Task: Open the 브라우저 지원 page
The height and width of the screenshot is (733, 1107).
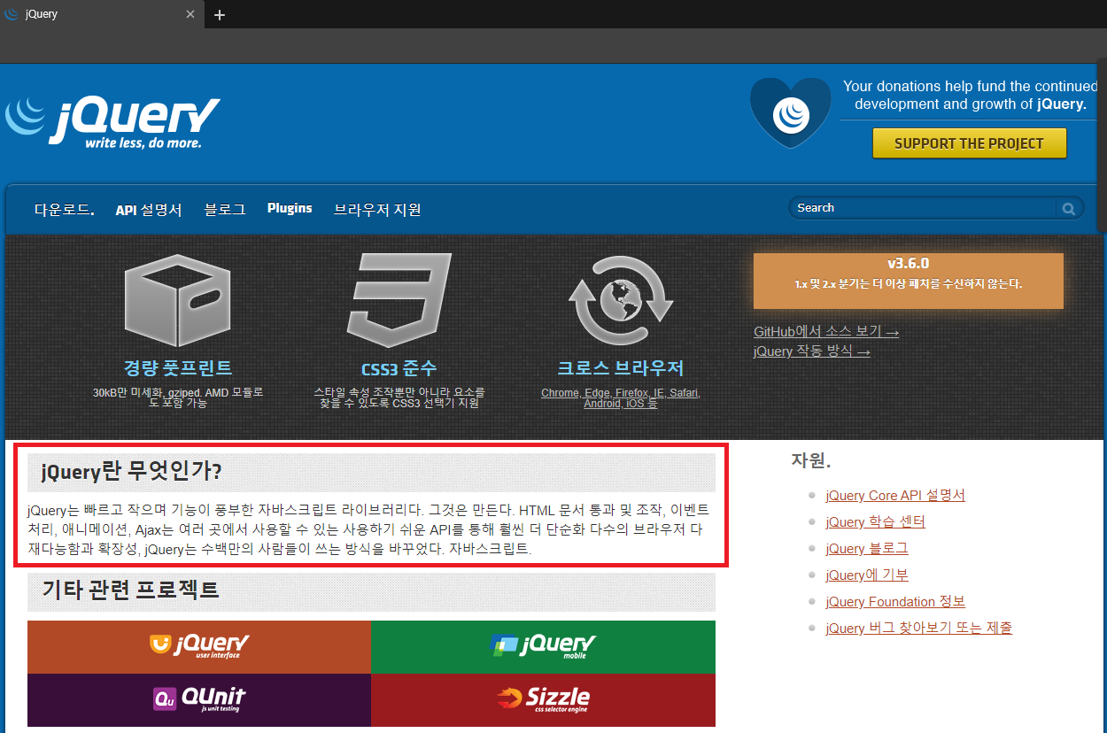Action: 377,210
